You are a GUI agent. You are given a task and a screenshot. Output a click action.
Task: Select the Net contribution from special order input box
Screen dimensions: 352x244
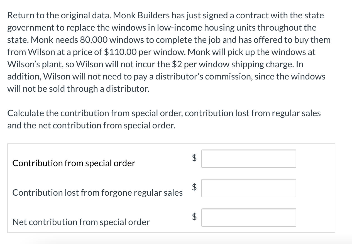click(x=249, y=218)
